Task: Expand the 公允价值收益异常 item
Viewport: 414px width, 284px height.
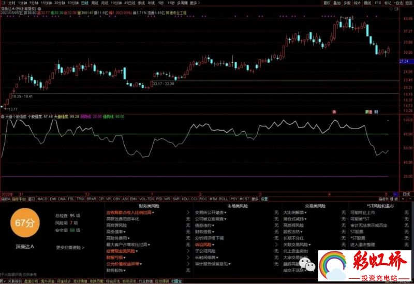Action: point(124,264)
